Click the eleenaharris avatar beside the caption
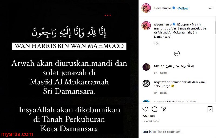Image resolution: width=216 pixels, height=138 pixels. click(x=146, y=26)
